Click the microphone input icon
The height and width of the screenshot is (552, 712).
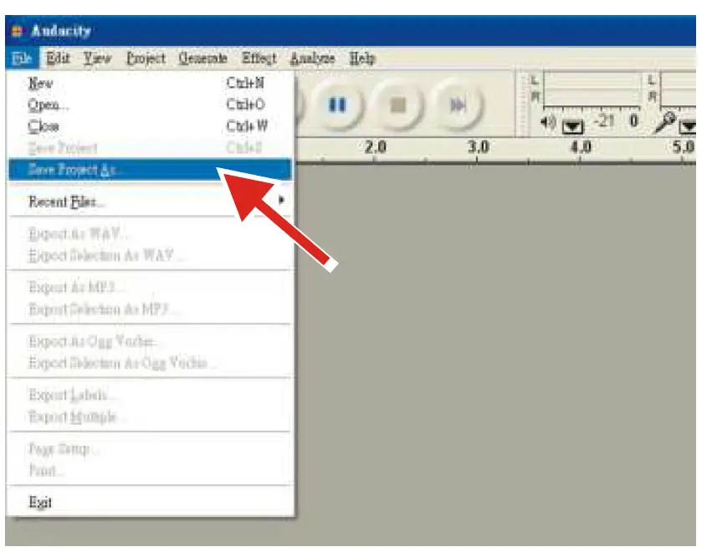coord(665,123)
